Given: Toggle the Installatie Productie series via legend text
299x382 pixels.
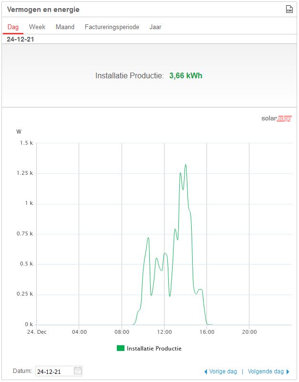Looking at the screenshot, I should (154, 349).
